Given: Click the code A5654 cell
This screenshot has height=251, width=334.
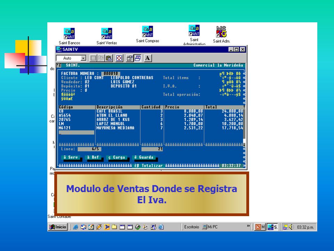Looking at the screenshot, I should tap(65, 115).
